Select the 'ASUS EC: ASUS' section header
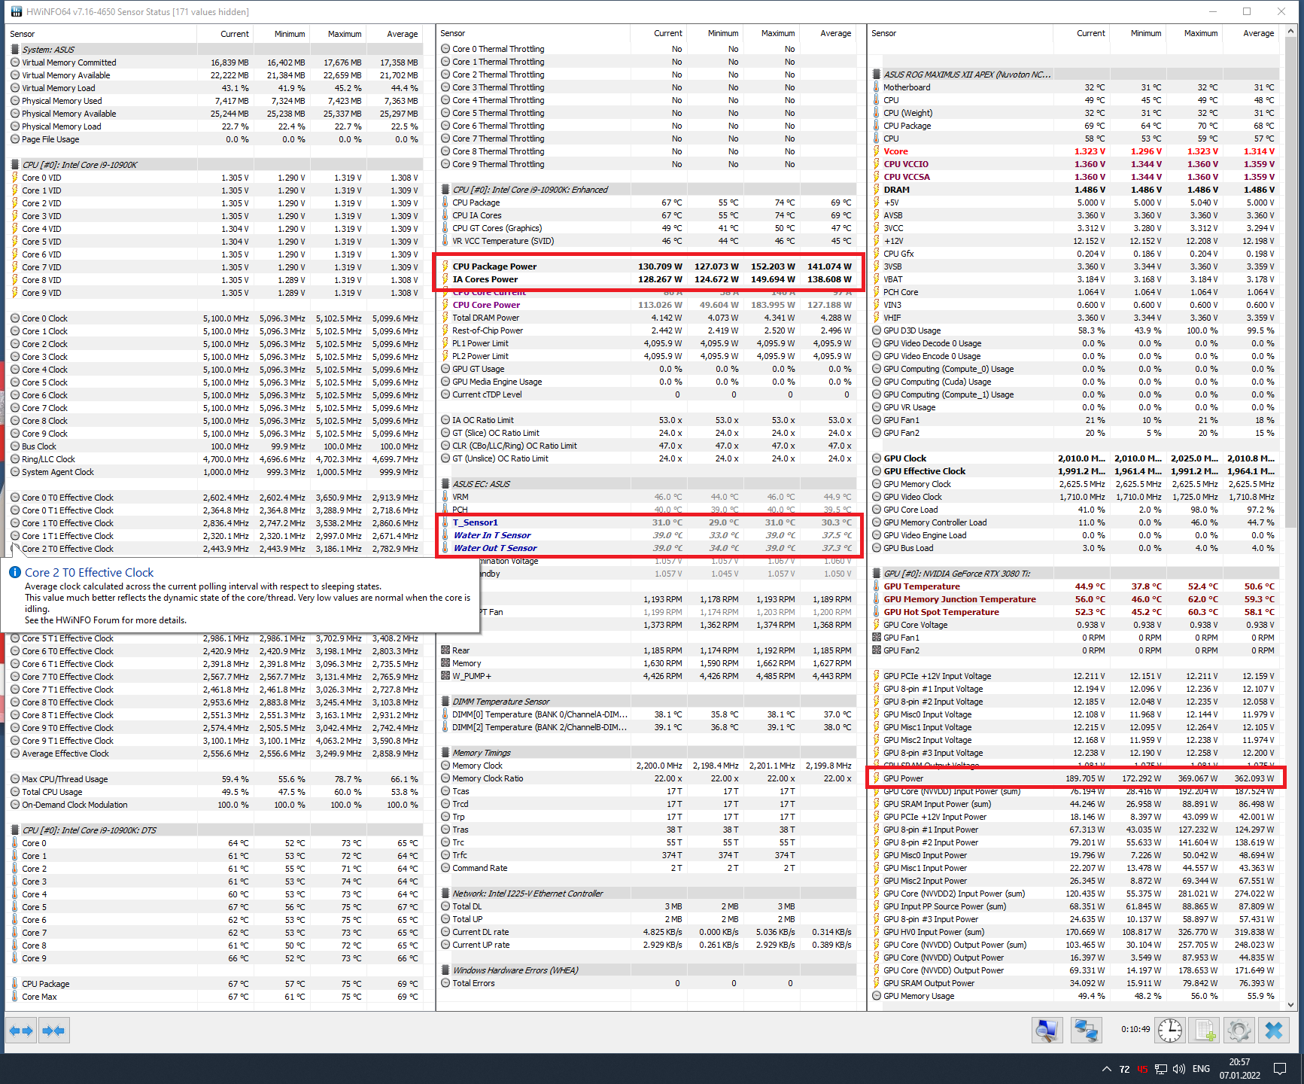The width and height of the screenshot is (1304, 1084). pyautogui.click(x=647, y=484)
